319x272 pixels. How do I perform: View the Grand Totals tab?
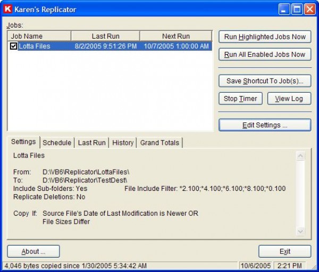coord(160,143)
